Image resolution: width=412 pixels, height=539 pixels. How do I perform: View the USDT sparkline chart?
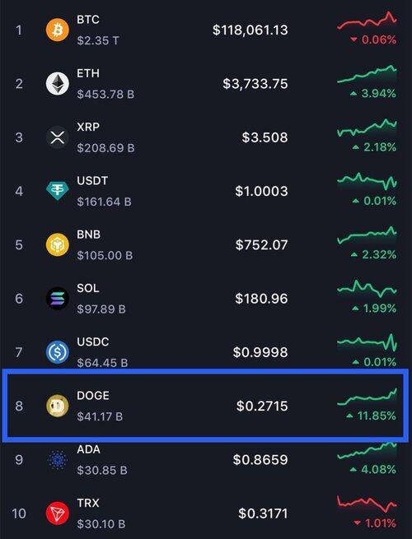(367, 182)
